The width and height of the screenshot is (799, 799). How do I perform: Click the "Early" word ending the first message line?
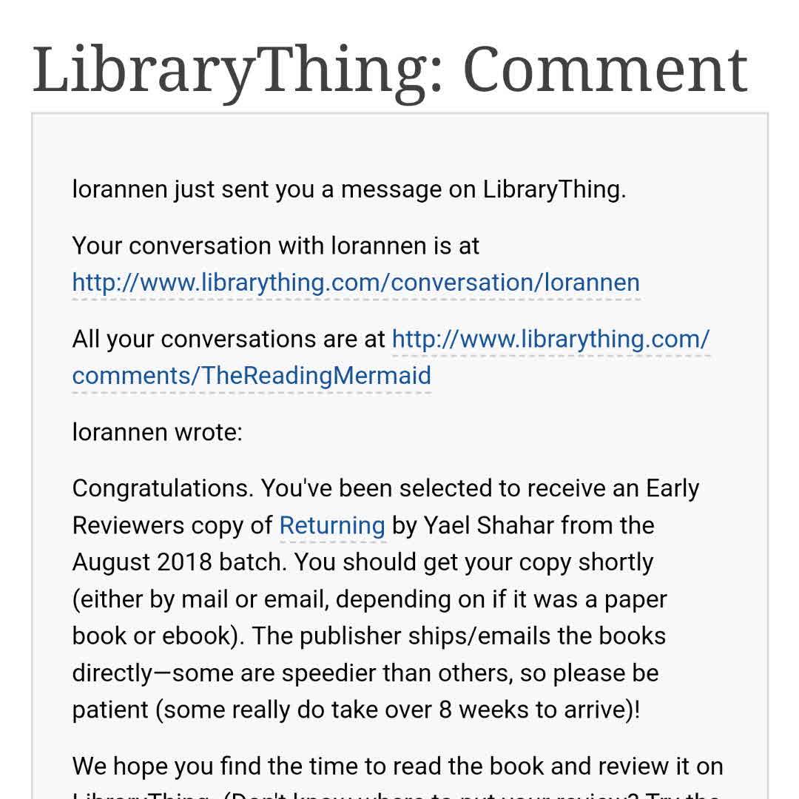click(x=672, y=488)
